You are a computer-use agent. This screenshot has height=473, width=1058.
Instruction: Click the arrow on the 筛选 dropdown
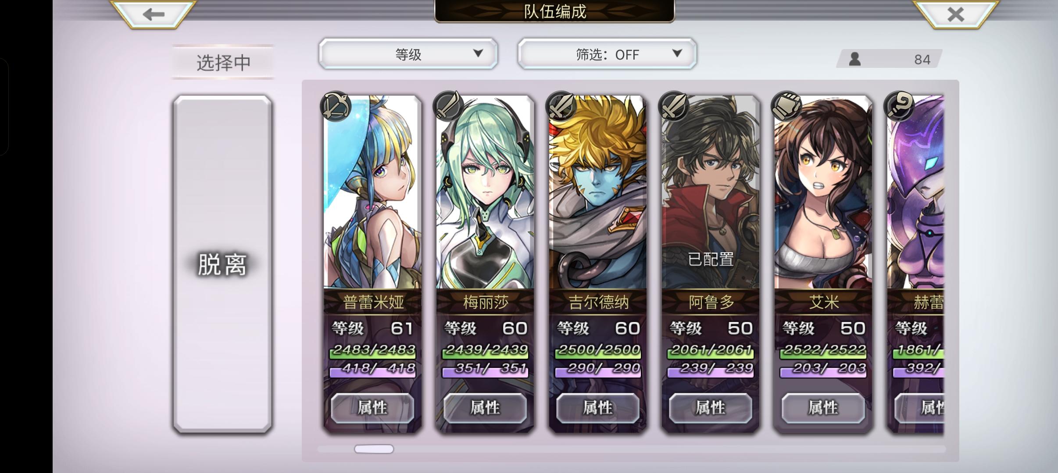pyautogui.click(x=677, y=53)
